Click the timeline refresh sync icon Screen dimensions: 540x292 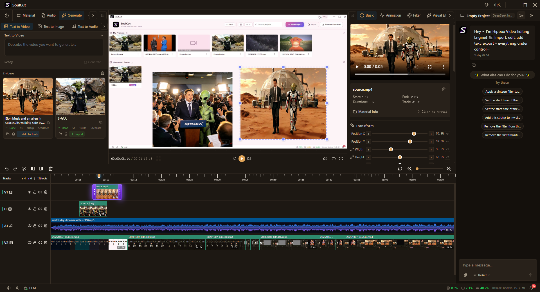coord(400,169)
